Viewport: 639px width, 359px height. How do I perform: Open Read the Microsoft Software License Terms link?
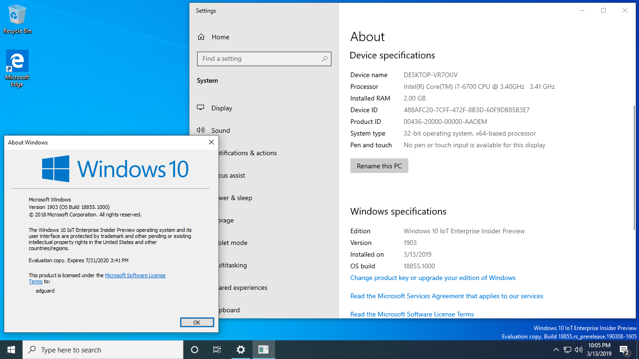[412, 314]
